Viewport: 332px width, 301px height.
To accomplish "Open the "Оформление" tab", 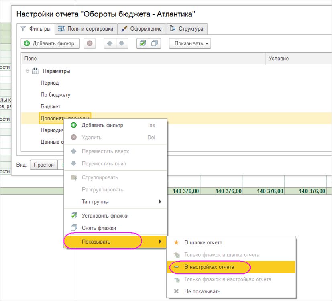I will [142, 28].
